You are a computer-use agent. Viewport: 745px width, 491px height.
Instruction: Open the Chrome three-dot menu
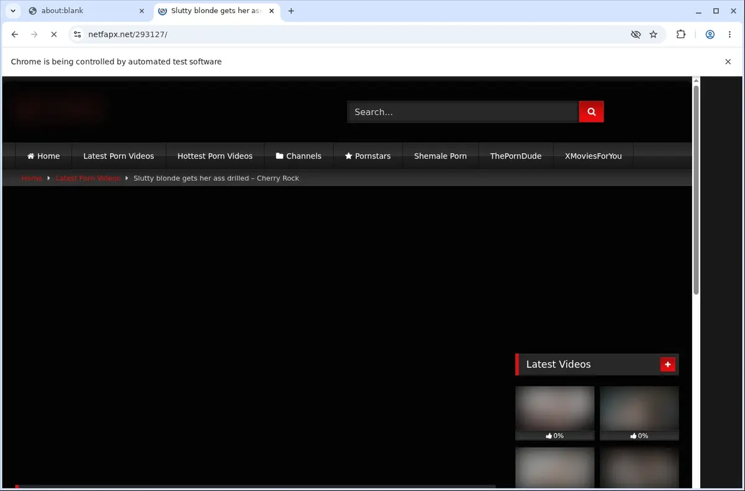729,34
